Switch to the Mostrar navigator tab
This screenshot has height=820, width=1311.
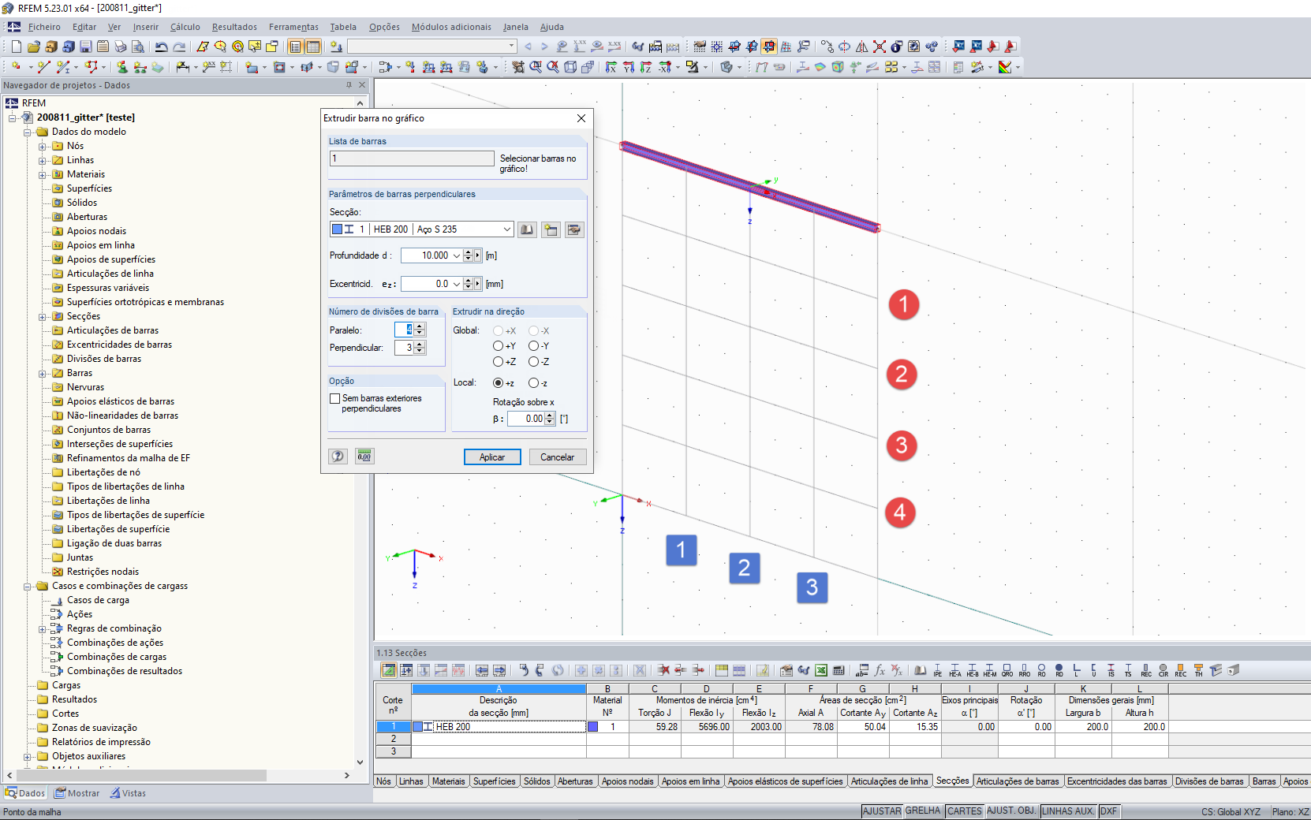77,793
